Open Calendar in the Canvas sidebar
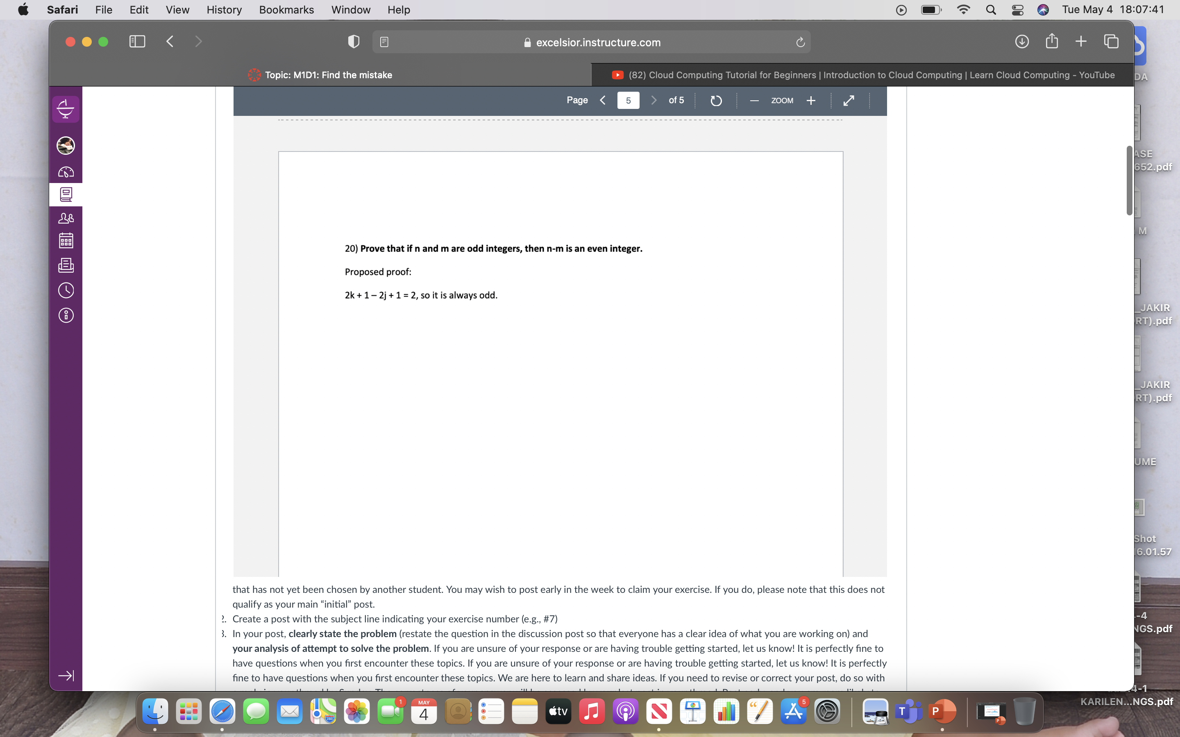The image size is (1180, 737). (66, 241)
